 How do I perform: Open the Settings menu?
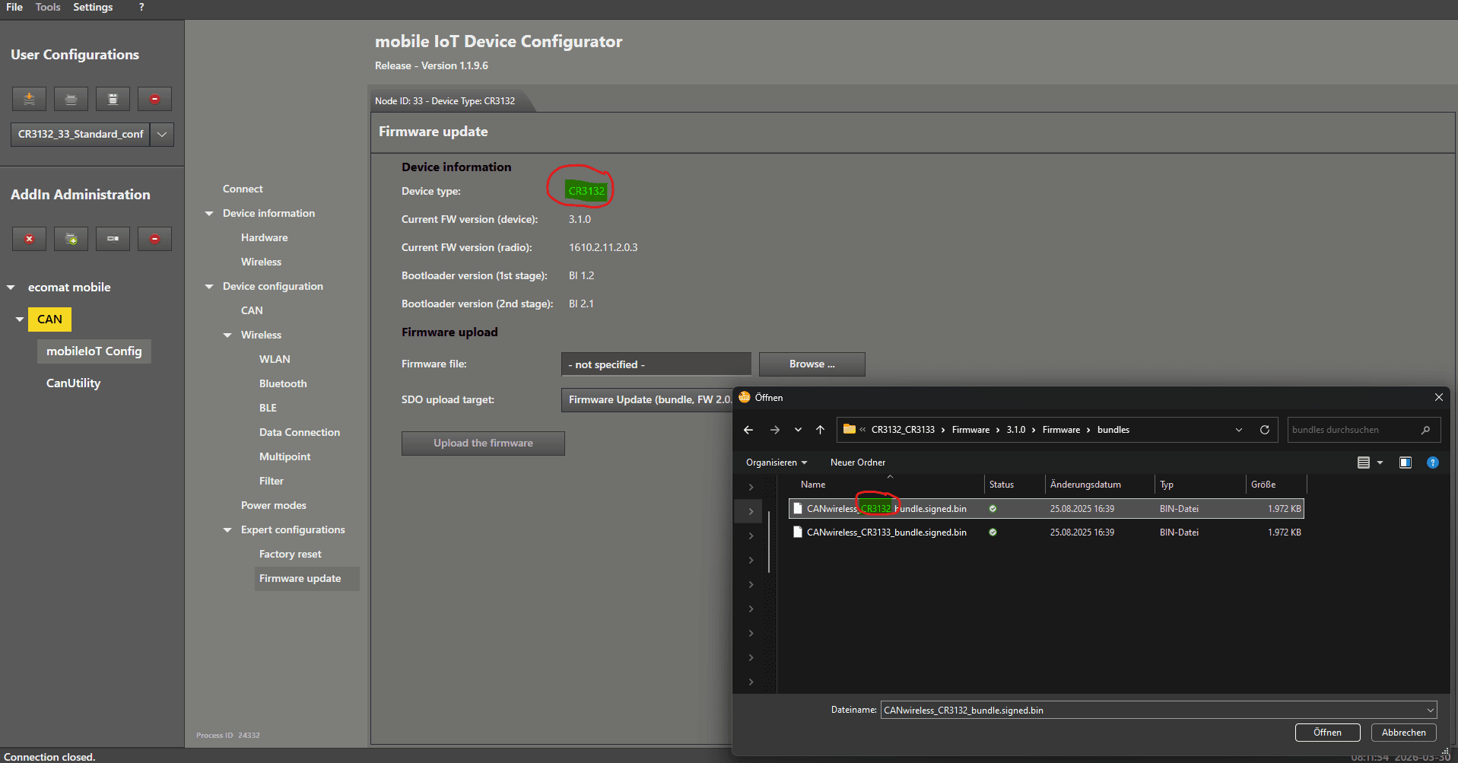[93, 7]
